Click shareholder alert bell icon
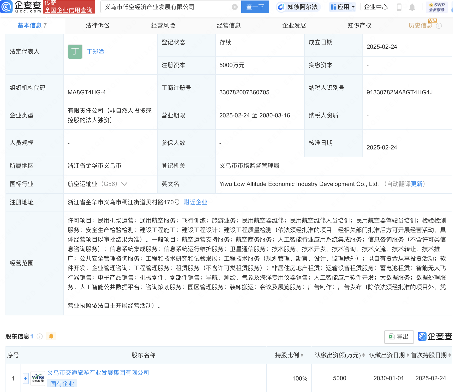Viewport: 453px width, 392px height. [51, 336]
